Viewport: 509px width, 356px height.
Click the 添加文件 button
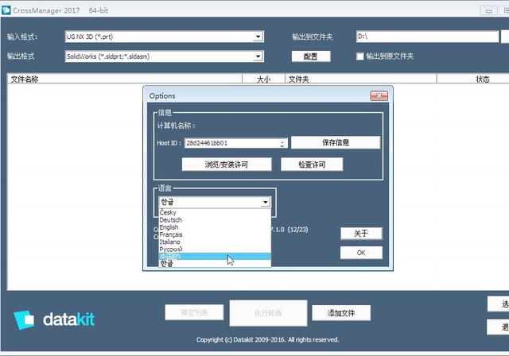point(340,313)
